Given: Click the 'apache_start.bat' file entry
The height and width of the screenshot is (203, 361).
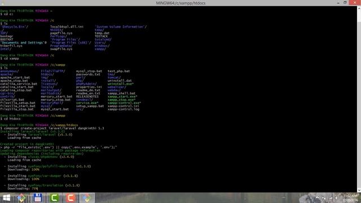Looking at the screenshot, I should coord(15,78).
